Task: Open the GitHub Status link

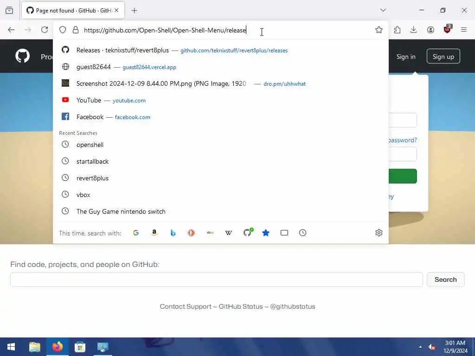Action: pos(241,306)
